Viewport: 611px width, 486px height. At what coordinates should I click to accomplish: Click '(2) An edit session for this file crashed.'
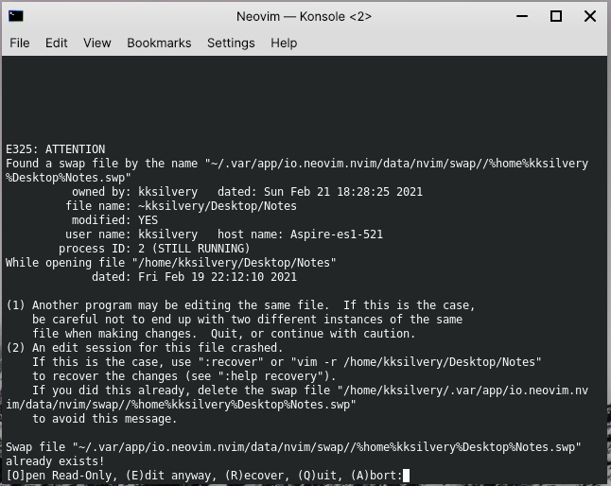coord(144,348)
